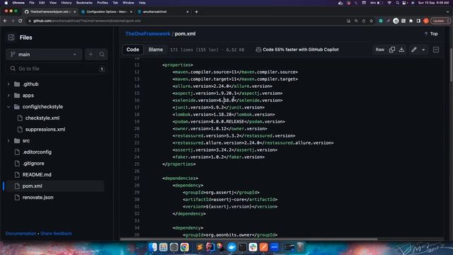
Task: View Raw file content
Action: 380,50
